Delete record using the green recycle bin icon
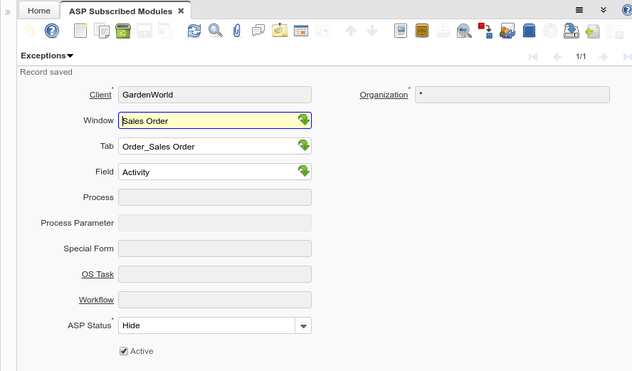Viewport: 632px width, 371px height. [122, 31]
